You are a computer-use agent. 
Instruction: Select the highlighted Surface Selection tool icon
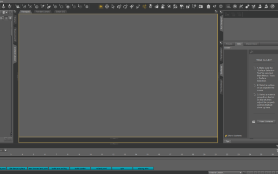[144, 7]
